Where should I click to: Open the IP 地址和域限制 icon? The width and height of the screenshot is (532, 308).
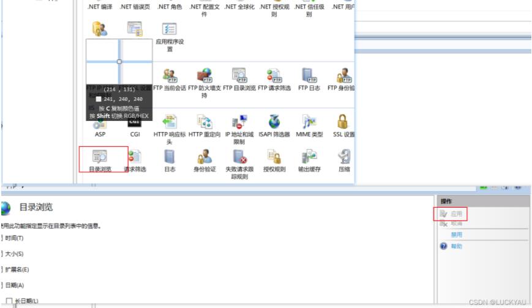pyautogui.click(x=239, y=122)
